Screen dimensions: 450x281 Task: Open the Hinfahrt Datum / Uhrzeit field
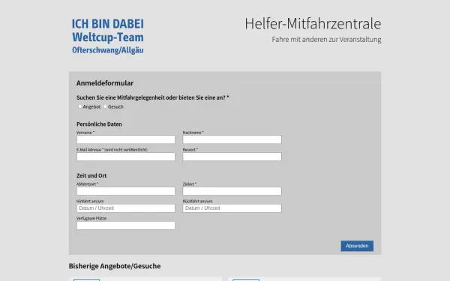click(x=126, y=208)
